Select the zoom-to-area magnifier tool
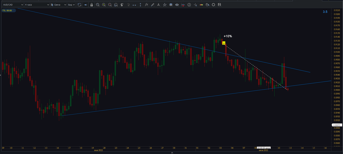This screenshot has height=154, width=343. 116,5
